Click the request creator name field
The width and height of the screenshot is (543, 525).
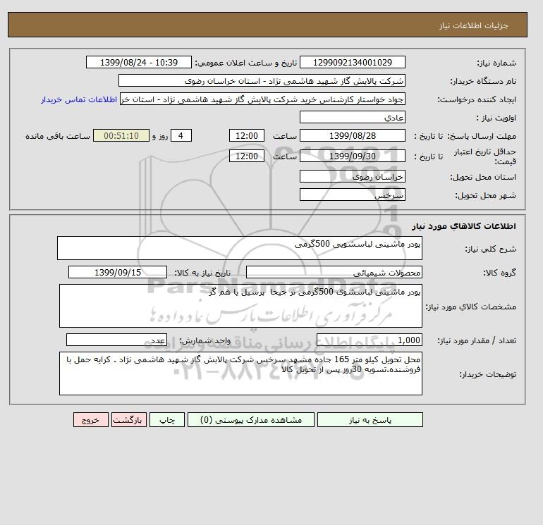262,99
